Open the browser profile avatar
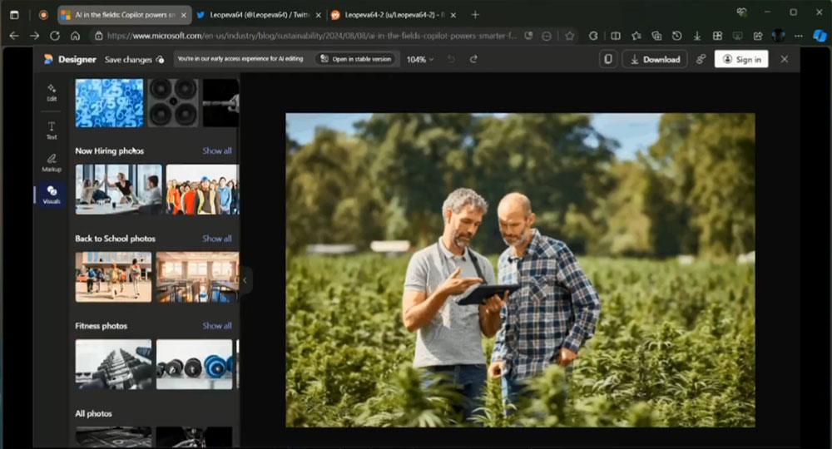 click(779, 36)
